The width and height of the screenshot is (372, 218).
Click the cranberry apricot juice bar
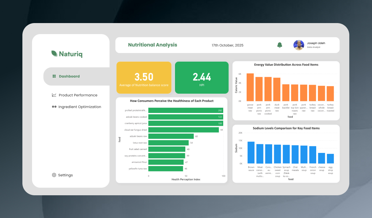(x=186, y=123)
